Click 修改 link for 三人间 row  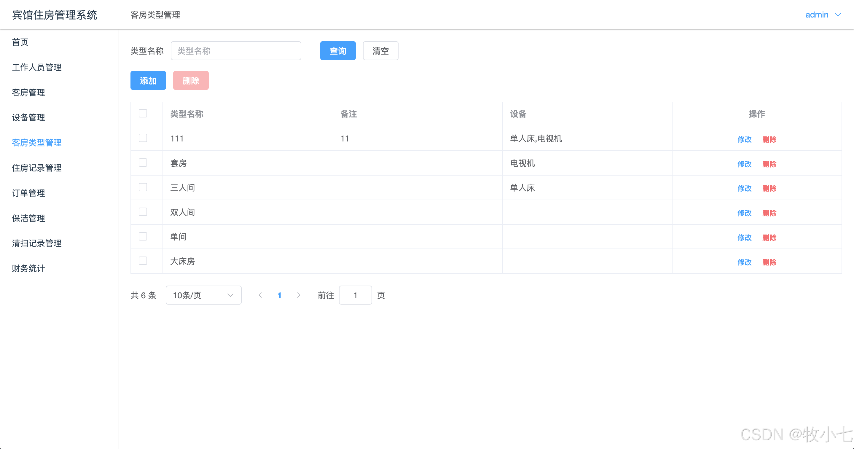tap(744, 188)
